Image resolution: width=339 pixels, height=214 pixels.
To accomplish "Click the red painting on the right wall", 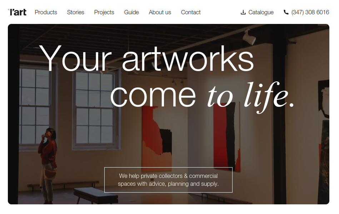I will click(x=227, y=136).
